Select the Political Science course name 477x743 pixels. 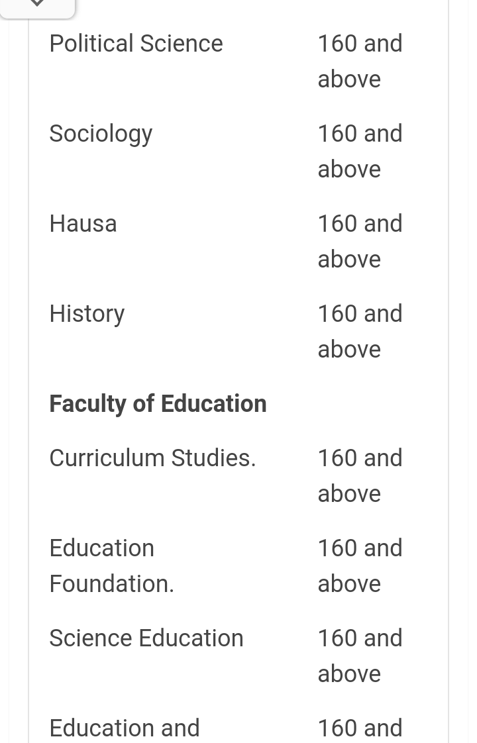[136, 44]
